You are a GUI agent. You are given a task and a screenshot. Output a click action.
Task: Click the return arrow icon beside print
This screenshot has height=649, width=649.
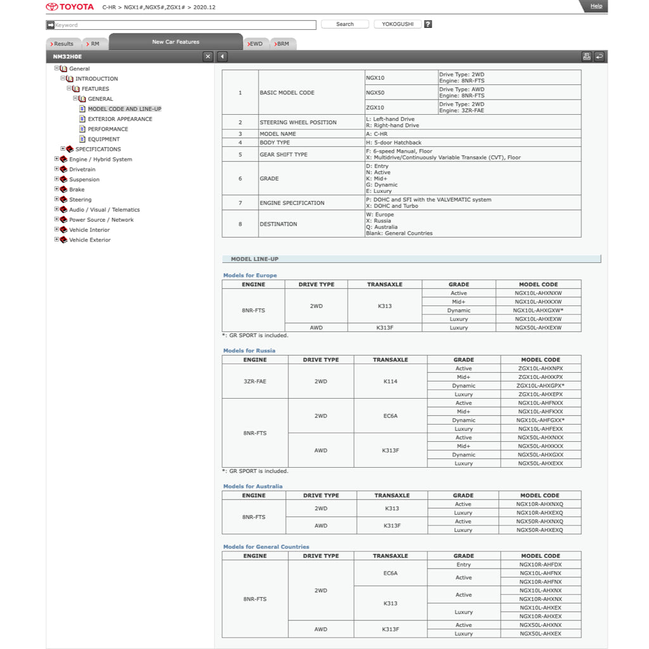click(599, 56)
